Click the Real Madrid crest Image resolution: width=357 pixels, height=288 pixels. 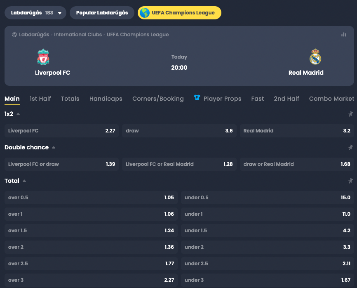pyautogui.click(x=315, y=57)
